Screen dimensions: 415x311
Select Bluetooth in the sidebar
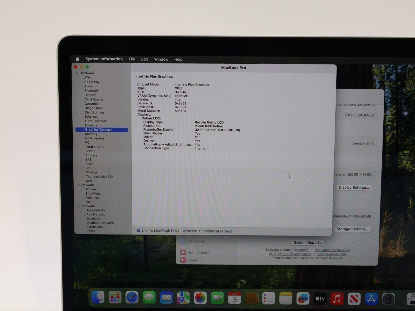point(92,91)
